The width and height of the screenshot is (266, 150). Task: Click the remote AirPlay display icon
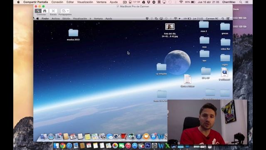[x=161, y=18]
